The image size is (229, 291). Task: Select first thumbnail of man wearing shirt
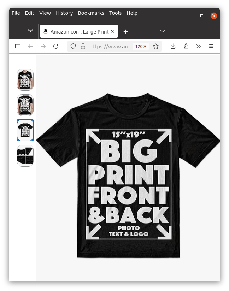click(x=25, y=79)
